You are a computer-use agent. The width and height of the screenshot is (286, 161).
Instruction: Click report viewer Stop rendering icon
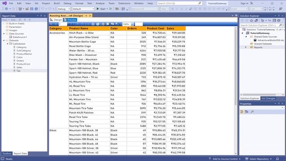(x=93, y=24)
